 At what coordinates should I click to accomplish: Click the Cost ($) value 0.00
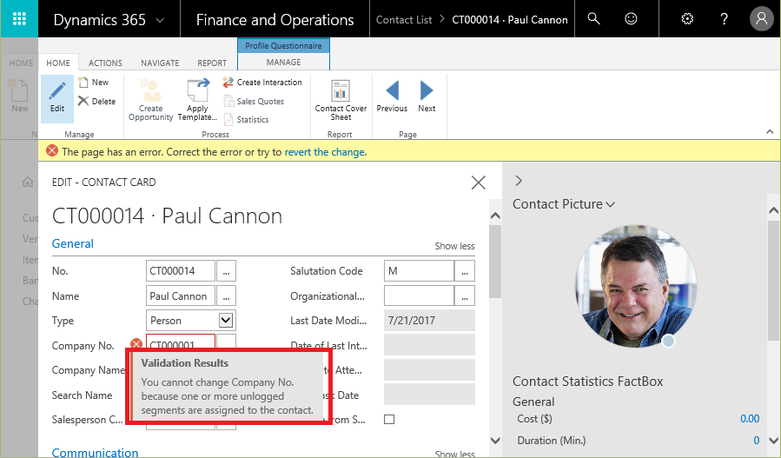pos(750,419)
